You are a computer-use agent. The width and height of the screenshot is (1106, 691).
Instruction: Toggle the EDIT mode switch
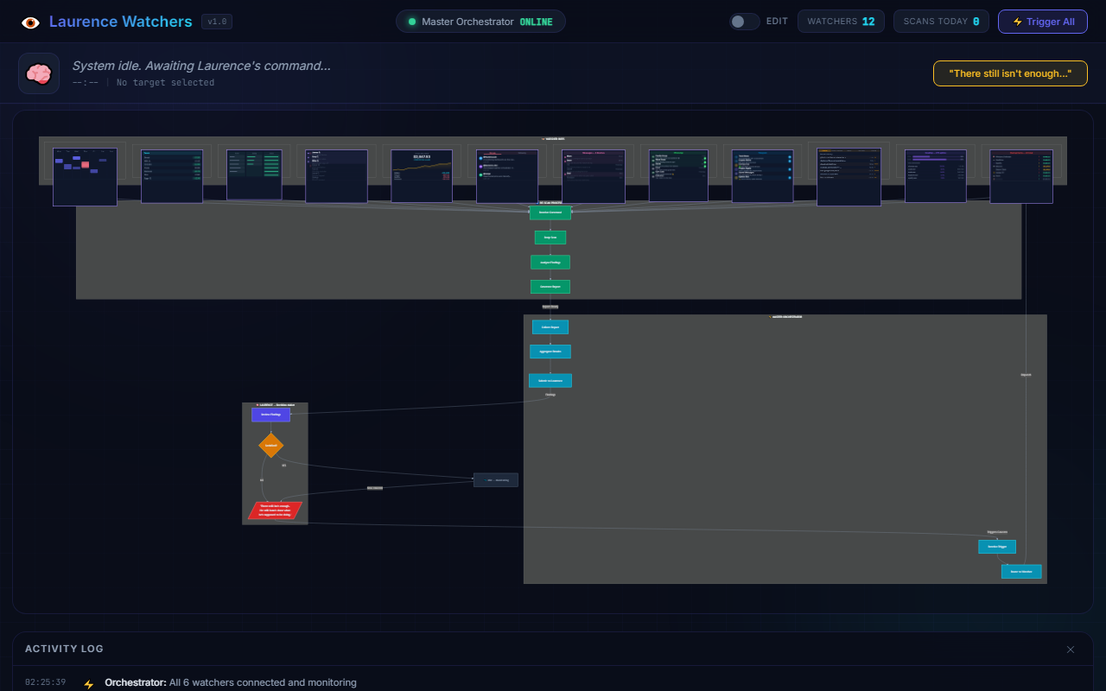[x=743, y=22]
